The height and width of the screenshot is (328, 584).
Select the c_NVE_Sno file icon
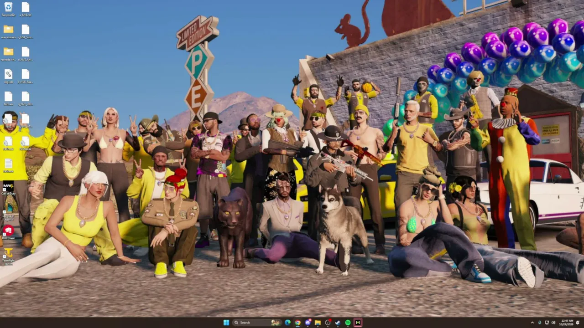(25, 31)
